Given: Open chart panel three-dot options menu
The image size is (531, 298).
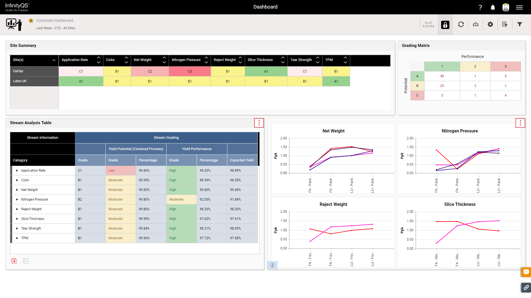Looking at the screenshot, I should pos(520,123).
